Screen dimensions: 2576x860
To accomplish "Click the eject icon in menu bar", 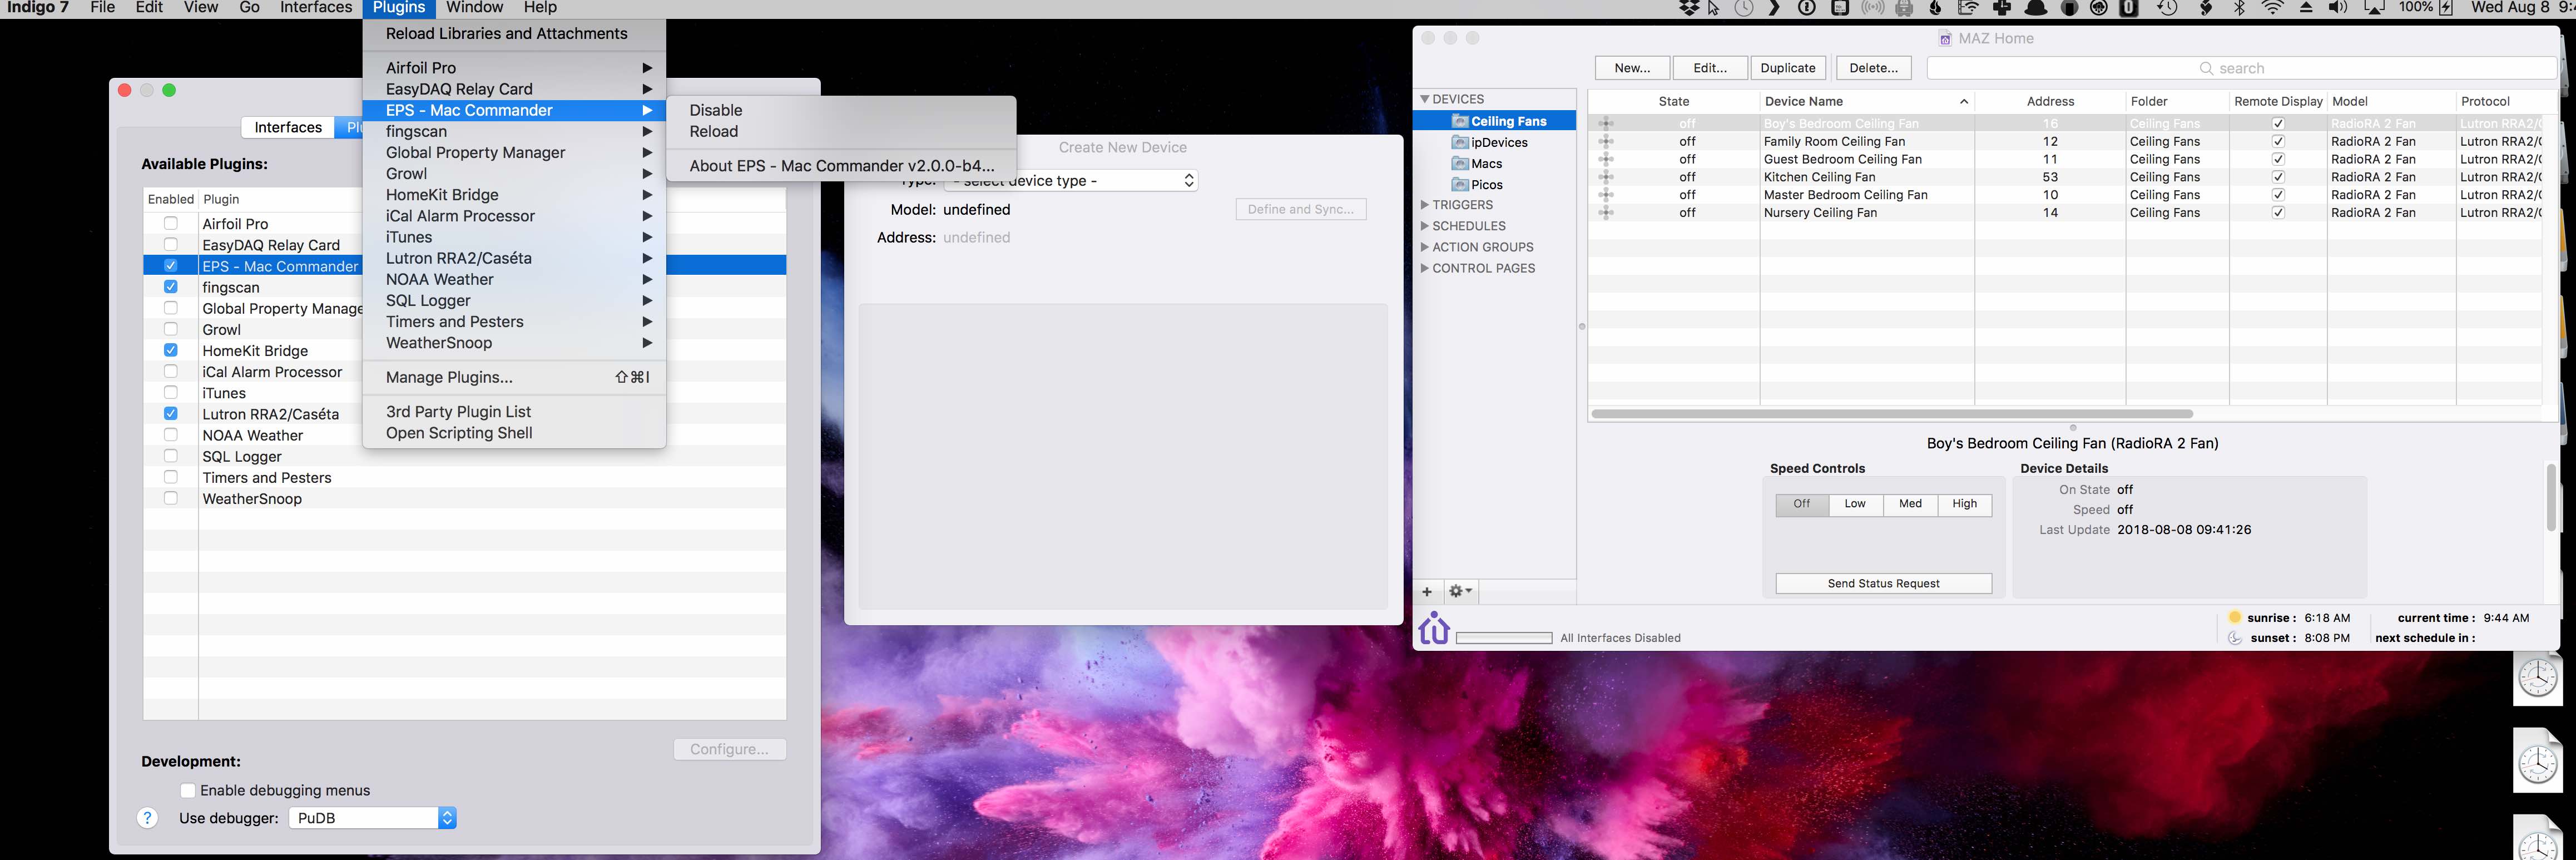I will pos(2306,8).
